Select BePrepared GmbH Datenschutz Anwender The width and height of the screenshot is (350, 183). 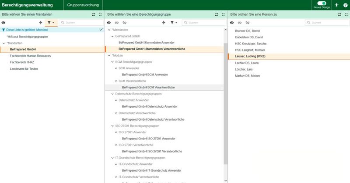click(x=150, y=106)
